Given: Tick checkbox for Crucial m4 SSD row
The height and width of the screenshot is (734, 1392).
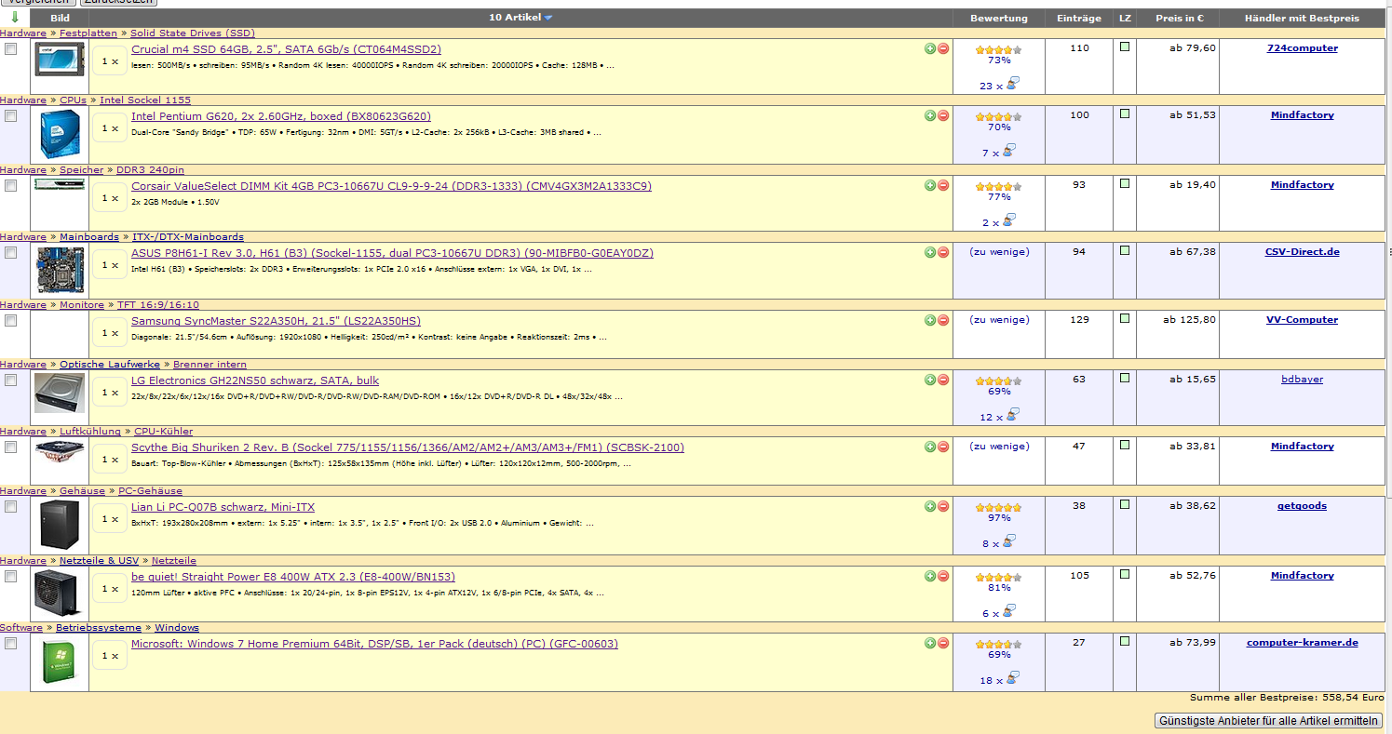Looking at the screenshot, I should pos(11,49).
